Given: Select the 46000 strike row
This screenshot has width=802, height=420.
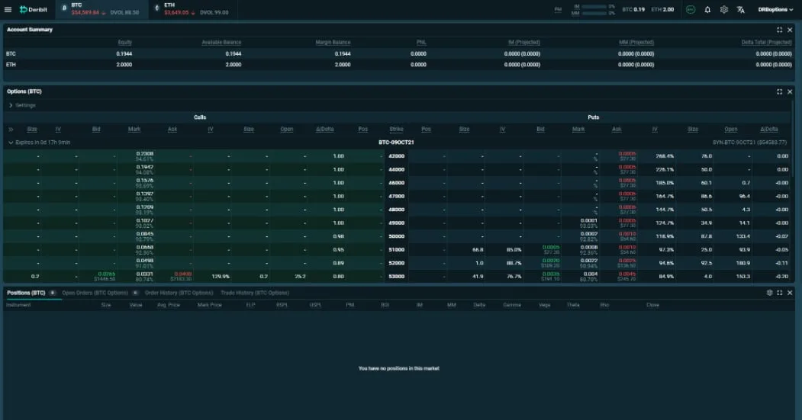Looking at the screenshot, I should tap(396, 183).
